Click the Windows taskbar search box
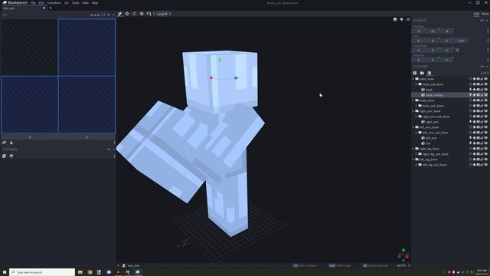The height and width of the screenshot is (276, 490). 42,272
